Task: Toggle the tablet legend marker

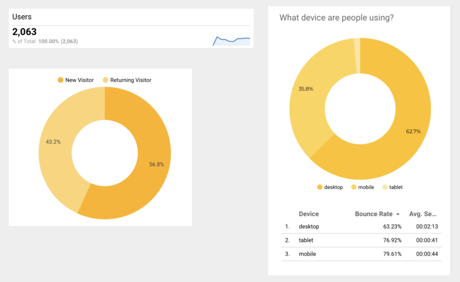Action: pos(385,187)
